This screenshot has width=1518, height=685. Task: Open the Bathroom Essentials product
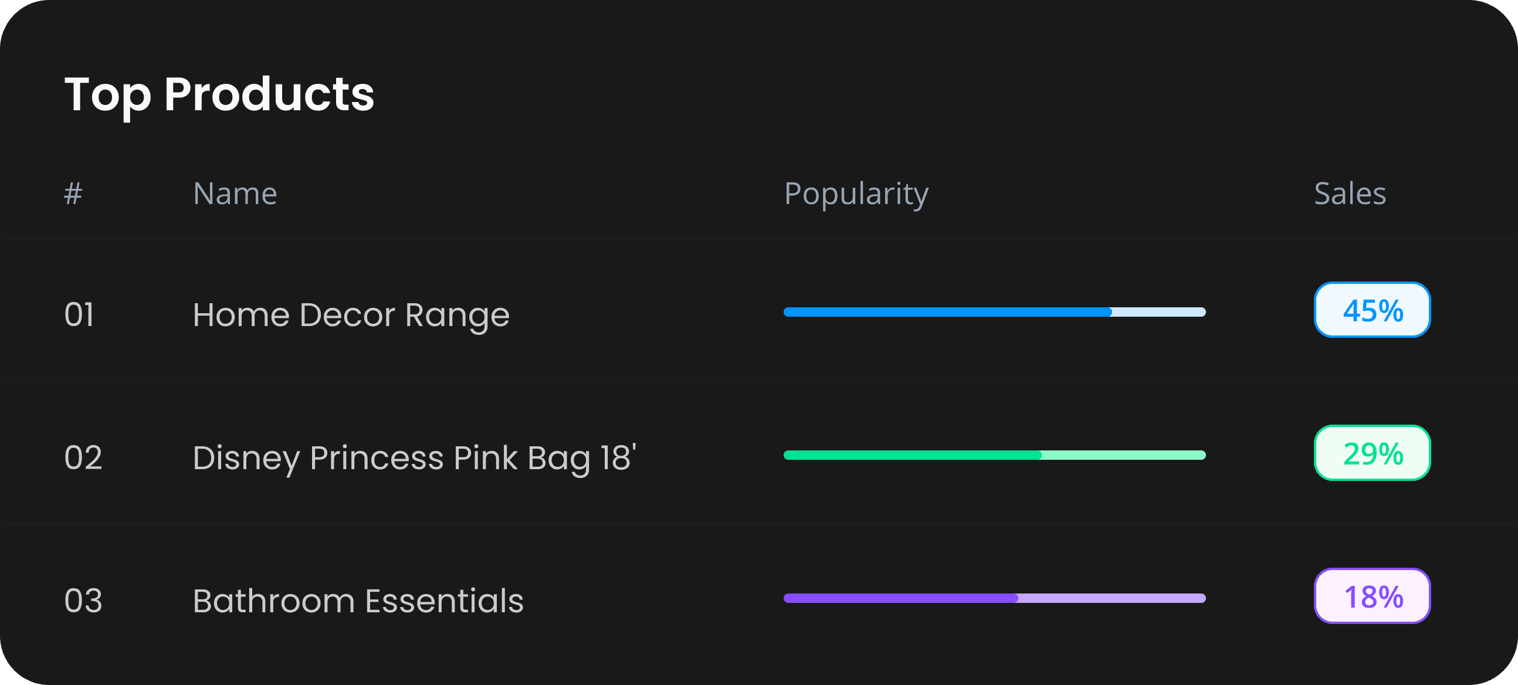(358, 601)
